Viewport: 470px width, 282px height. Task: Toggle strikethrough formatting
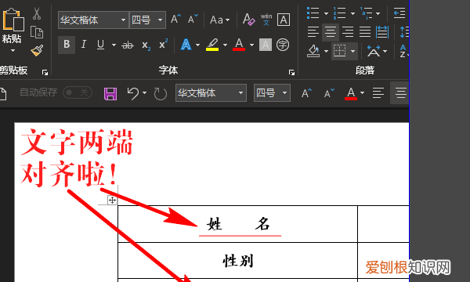click(x=128, y=45)
